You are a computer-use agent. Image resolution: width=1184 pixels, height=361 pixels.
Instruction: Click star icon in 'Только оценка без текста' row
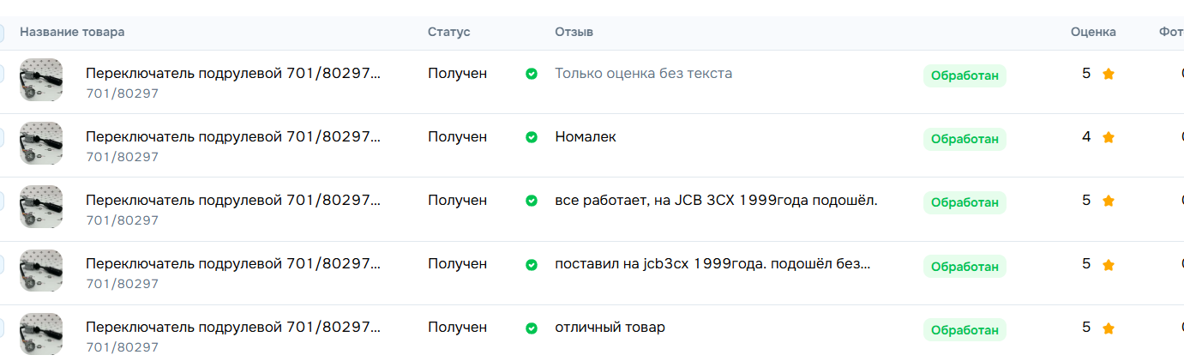click(1109, 74)
